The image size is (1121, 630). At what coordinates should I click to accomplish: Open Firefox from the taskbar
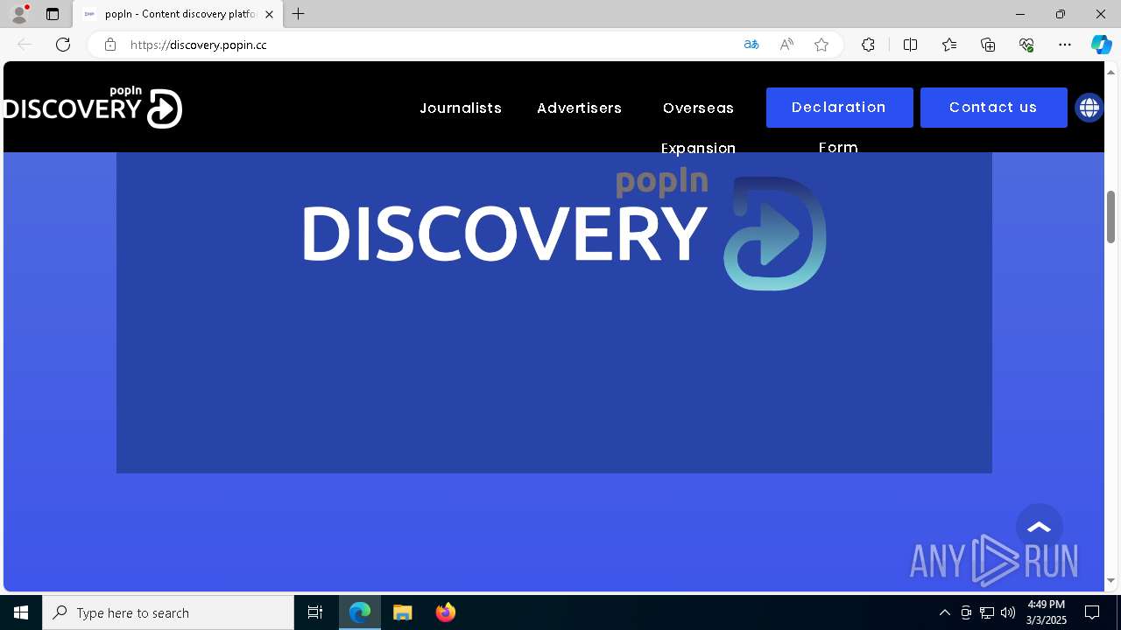(x=445, y=612)
